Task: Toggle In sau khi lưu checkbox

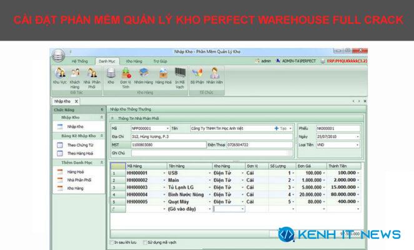Action: point(112,242)
